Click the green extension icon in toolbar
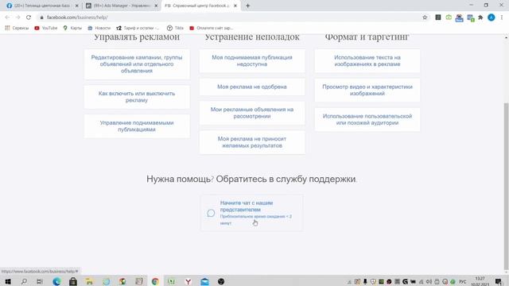Viewport: 509px width, 286px height. pyautogui.click(x=449, y=17)
